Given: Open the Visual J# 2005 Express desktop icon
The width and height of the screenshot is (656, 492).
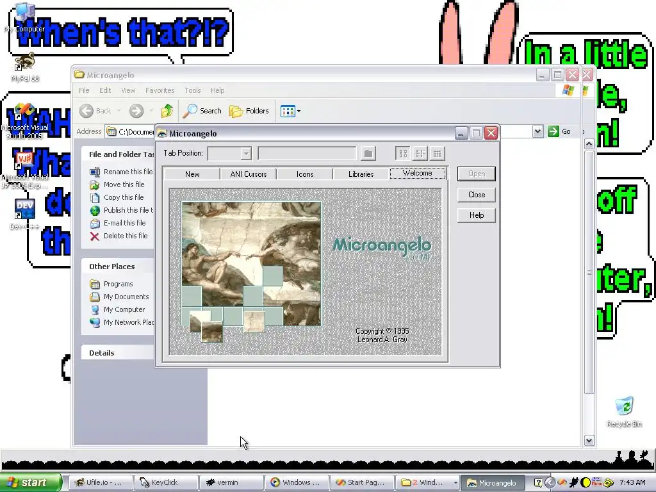Looking at the screenshot, I should [25, 170].
